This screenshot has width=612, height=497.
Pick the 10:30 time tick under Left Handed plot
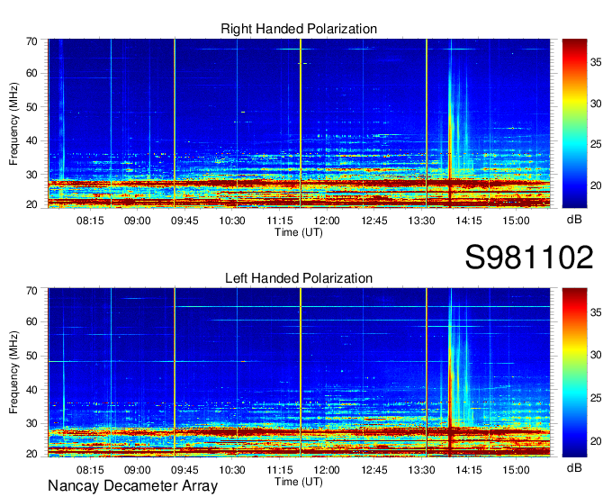point(232,470)
